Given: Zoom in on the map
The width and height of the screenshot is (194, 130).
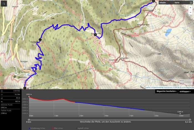Looking at the screenshot, I should (191, 8).
